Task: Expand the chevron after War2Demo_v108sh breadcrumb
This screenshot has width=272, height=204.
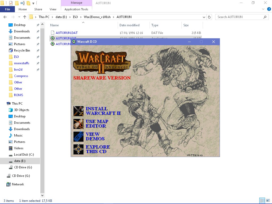Action: tap(114, 17)
